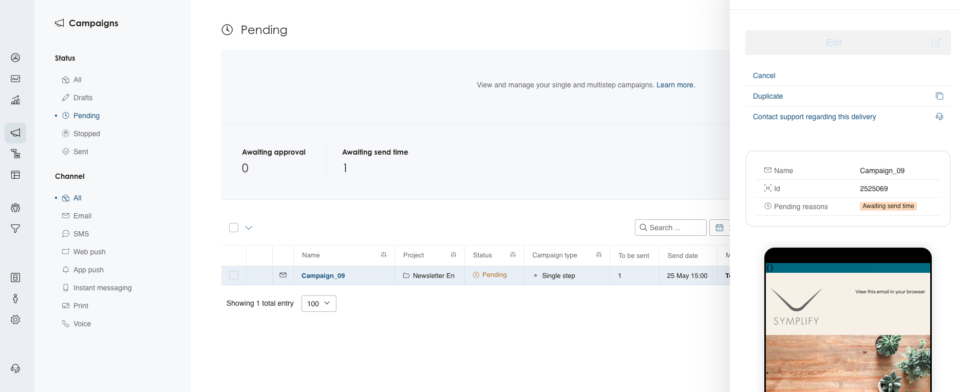
Task: Click the filter funnel sidebar icon
Action: (x=15, y=229)
